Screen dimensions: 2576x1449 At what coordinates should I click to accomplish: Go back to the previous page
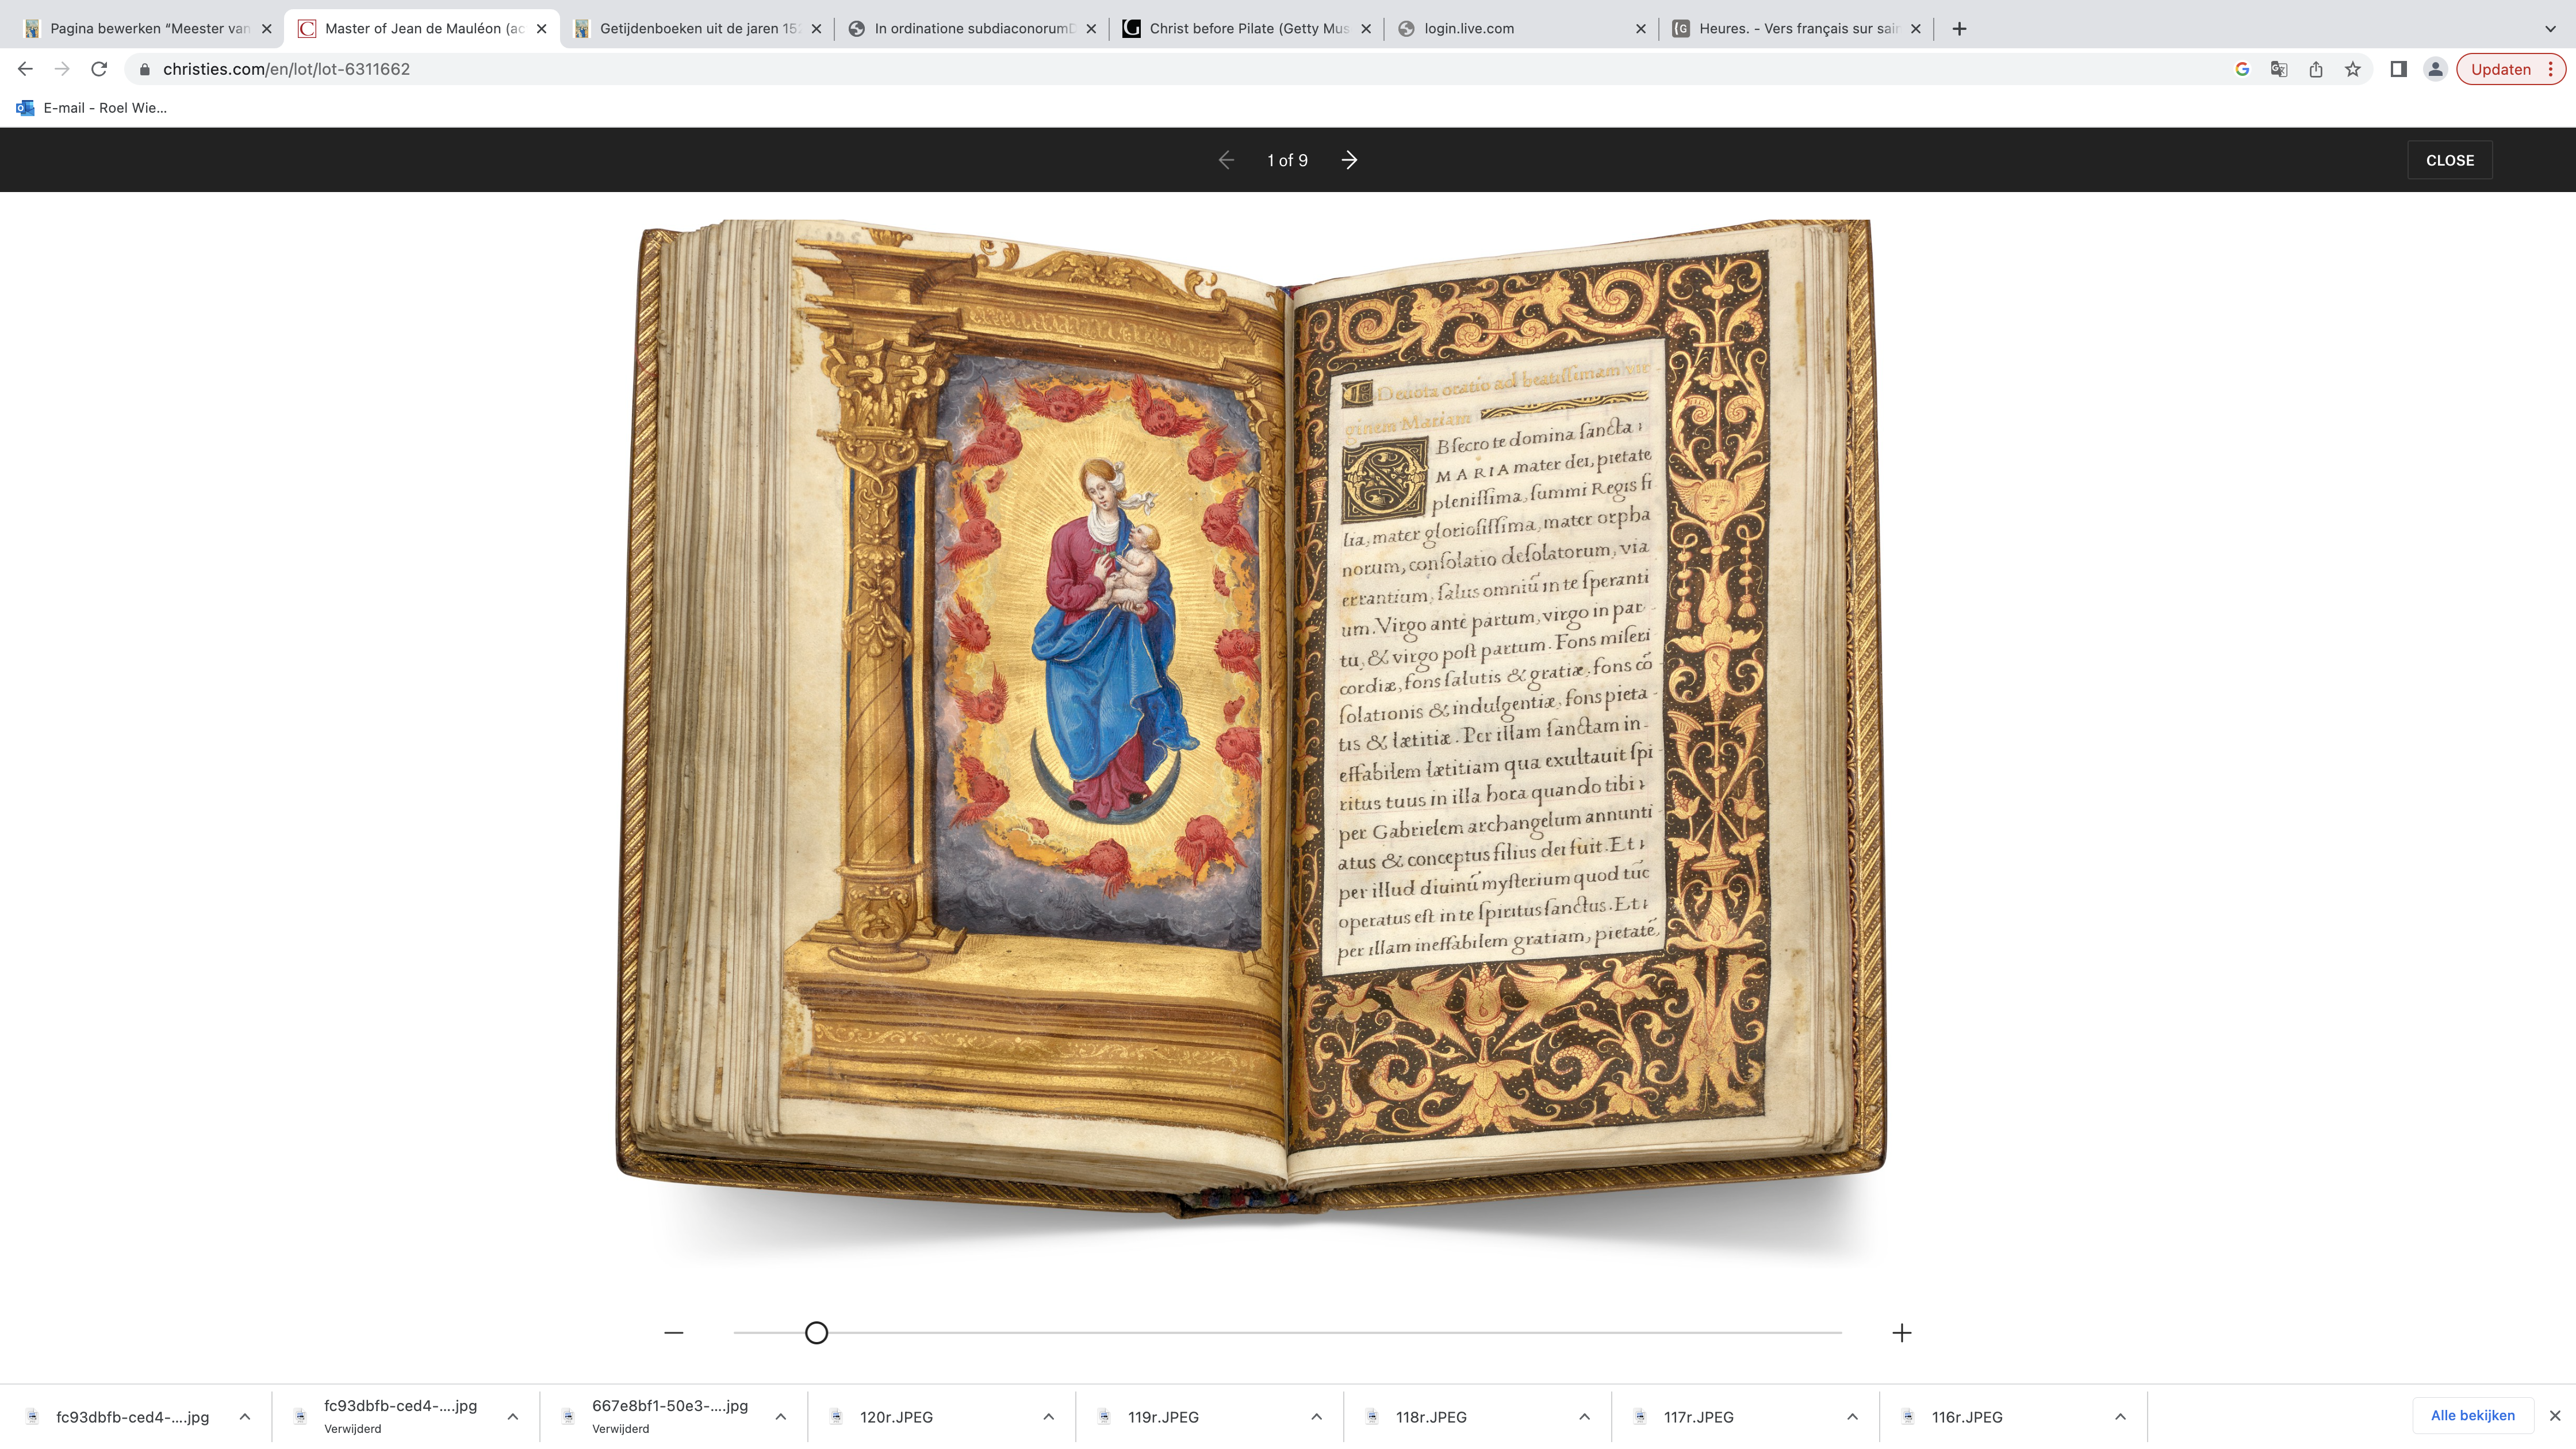(26, 69)
